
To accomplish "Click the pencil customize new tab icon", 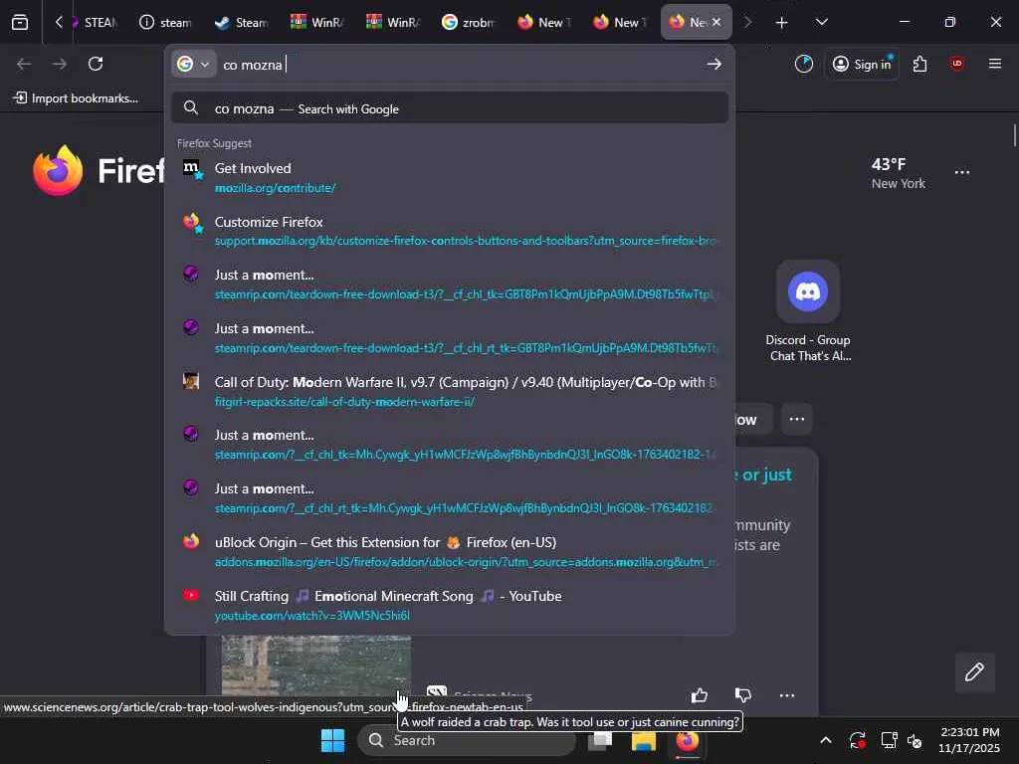I will [x=974, y=671].
